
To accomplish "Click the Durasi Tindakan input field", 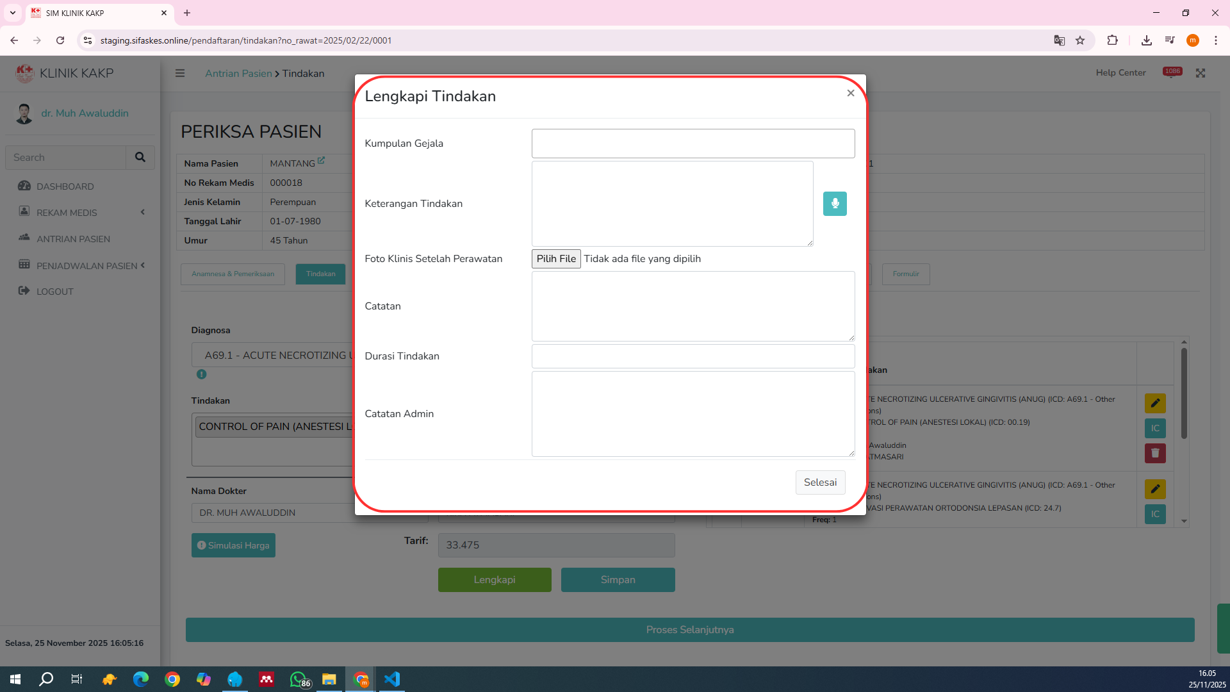I will click(x=693, y=356).
